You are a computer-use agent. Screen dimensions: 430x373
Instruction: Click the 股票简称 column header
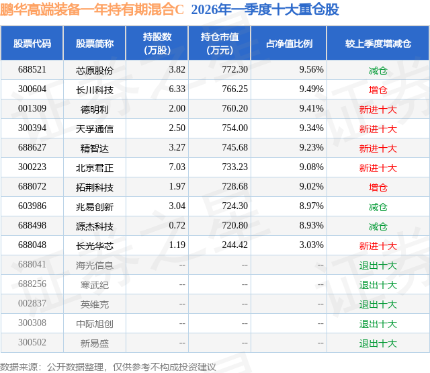coord(95,43)
